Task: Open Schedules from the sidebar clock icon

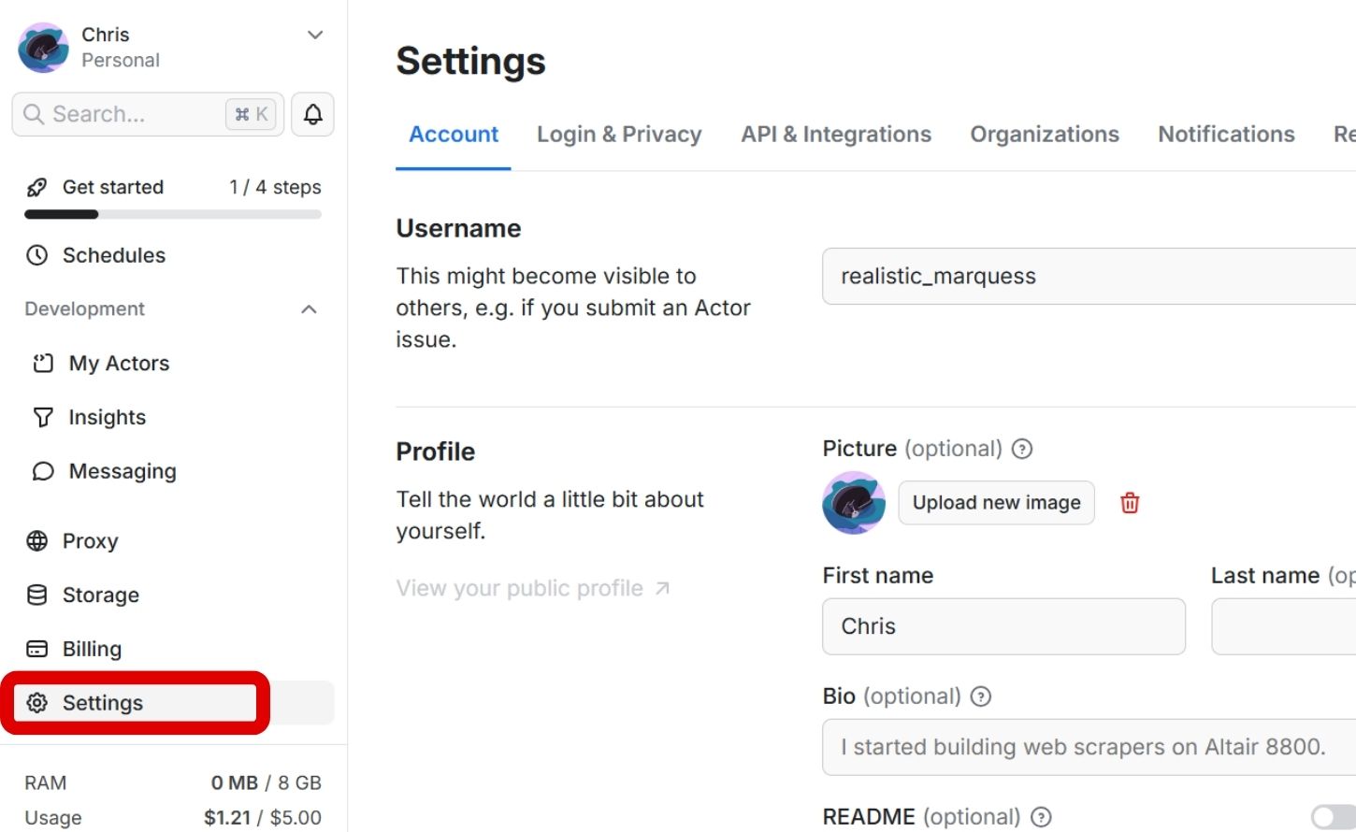Action: coord(37,255)
